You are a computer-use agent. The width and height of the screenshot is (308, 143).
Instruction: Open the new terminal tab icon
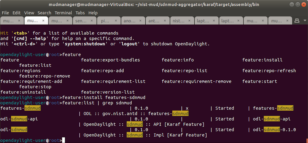[297, 21]
